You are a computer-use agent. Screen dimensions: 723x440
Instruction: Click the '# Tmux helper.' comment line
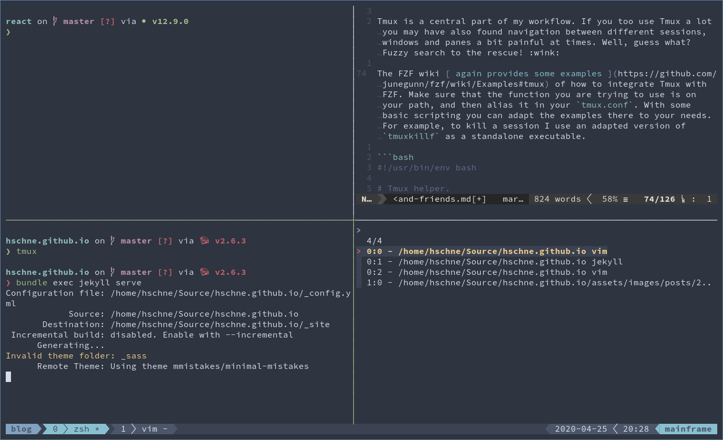point(414,189)
